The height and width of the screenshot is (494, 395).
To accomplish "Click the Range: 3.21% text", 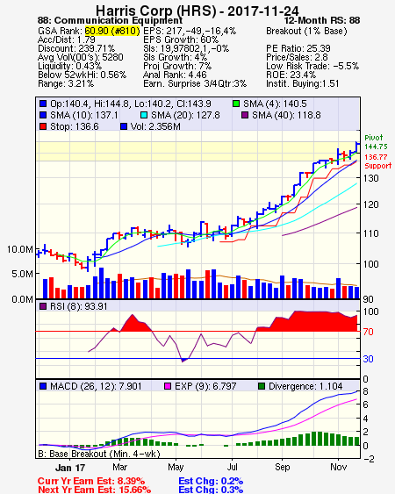I will click(66, 84).
